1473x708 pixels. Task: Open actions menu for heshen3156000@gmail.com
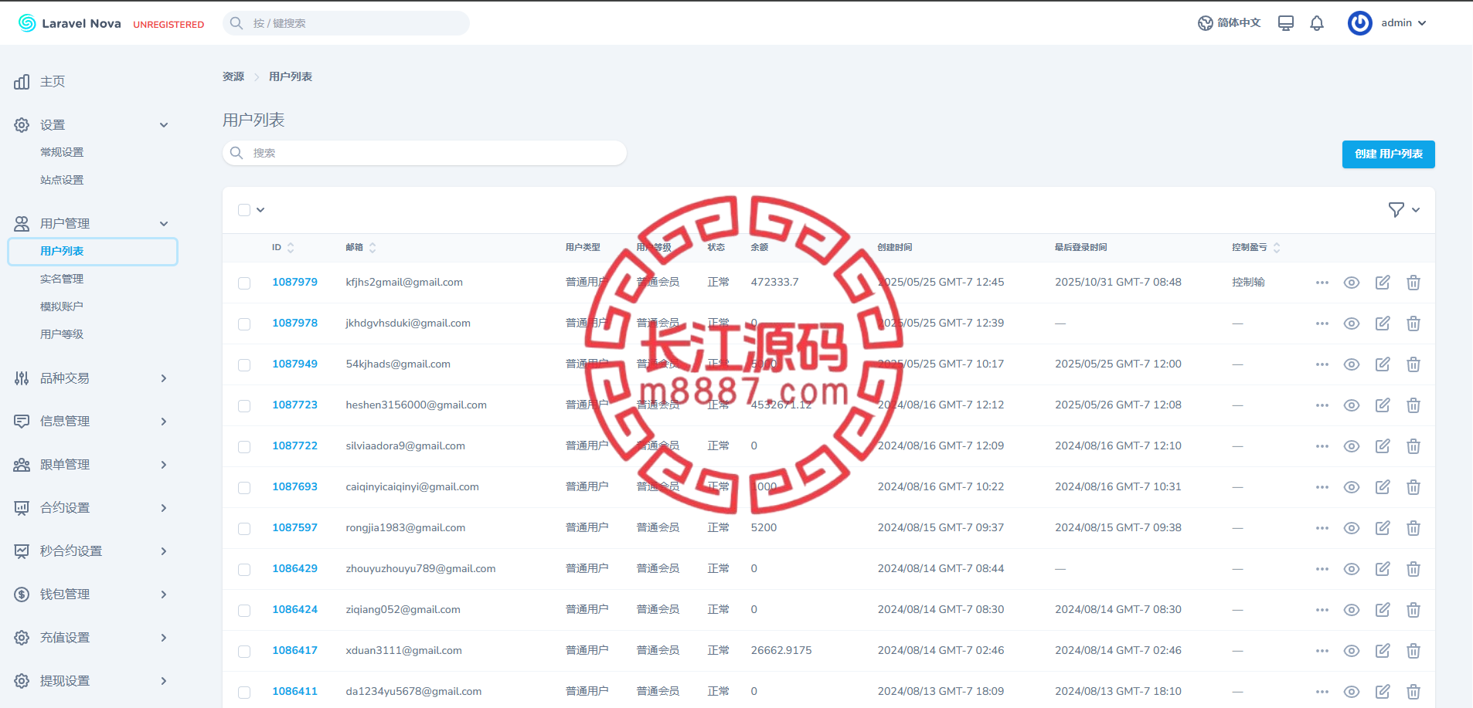pyautogui.click(x=1322, y=405)
